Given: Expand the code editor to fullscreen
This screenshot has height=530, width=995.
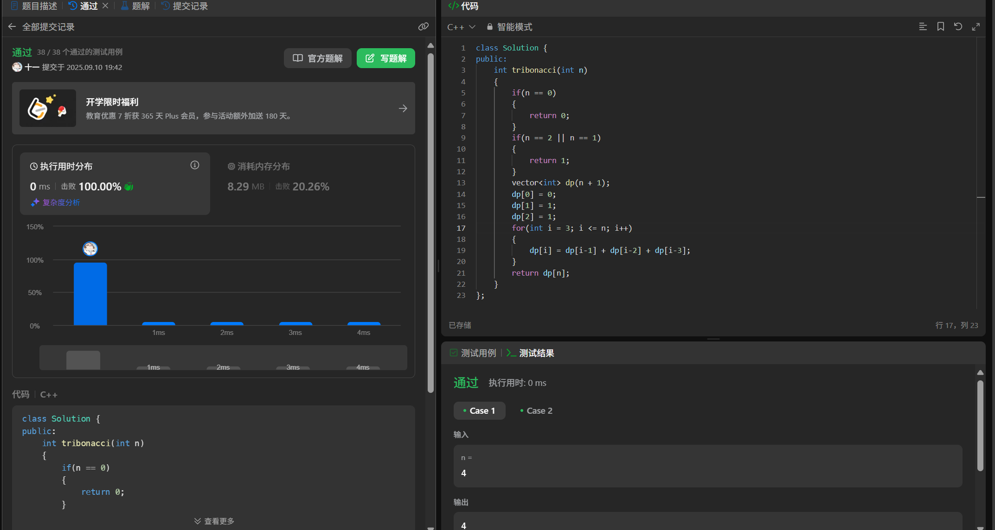Looking at the screenshot, I should (976, 27).
